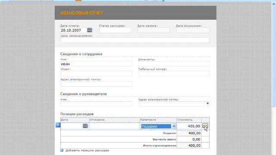This screenshot has height=155, width=276.
Task: Focus the Дата начала field
Action: (154, 30)
